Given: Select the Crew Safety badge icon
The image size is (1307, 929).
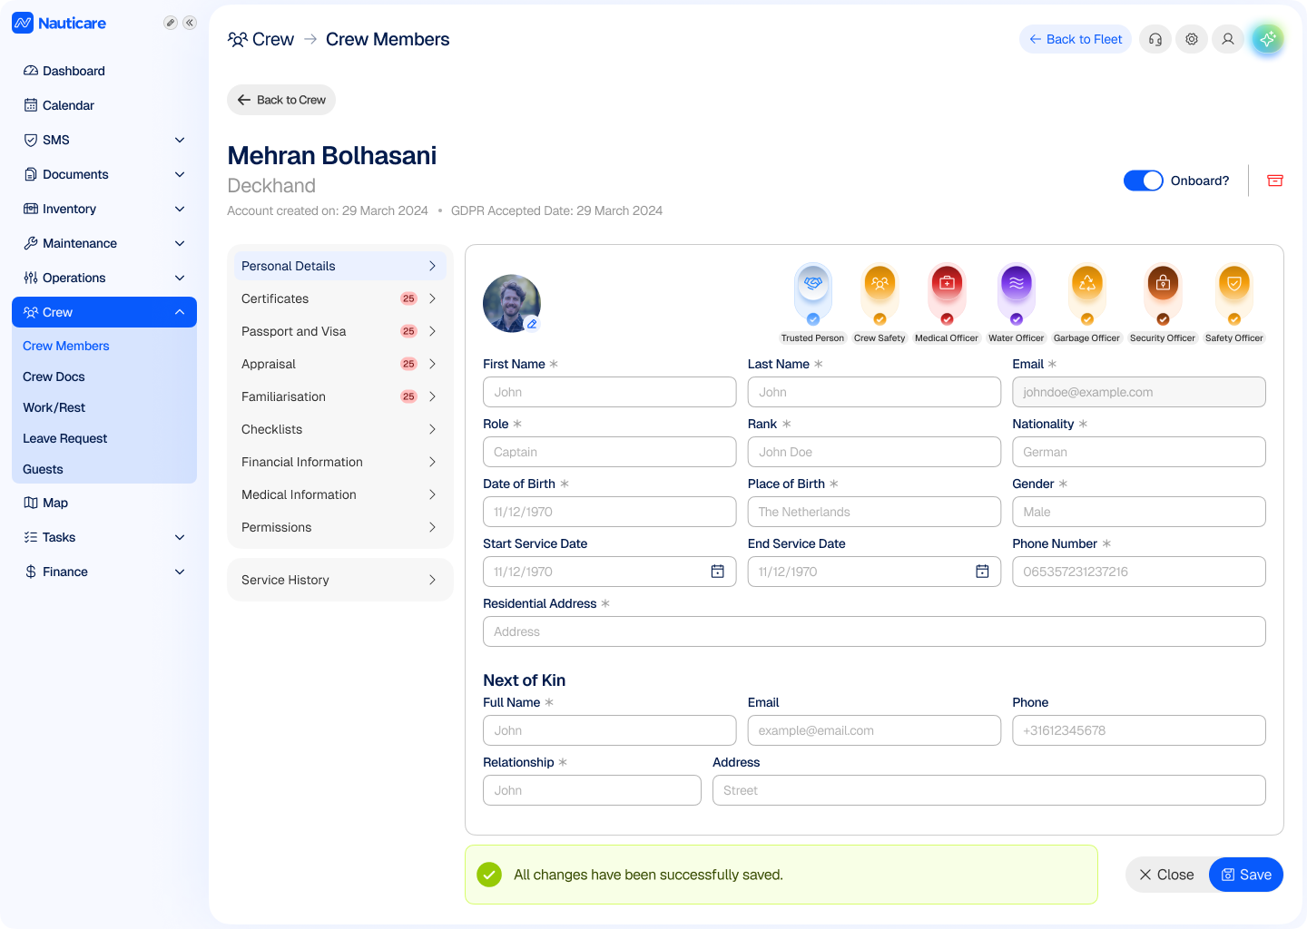Looking at the screenshot, I should pos(880,292).
